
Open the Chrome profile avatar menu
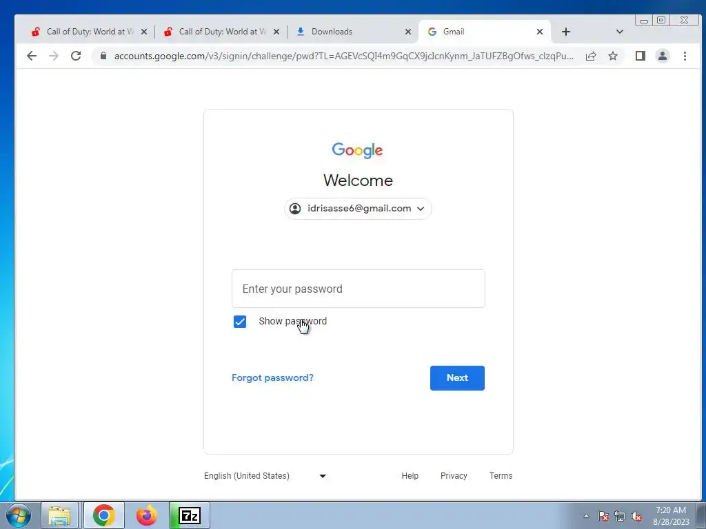pyautogui.click(x=663, y=56)
